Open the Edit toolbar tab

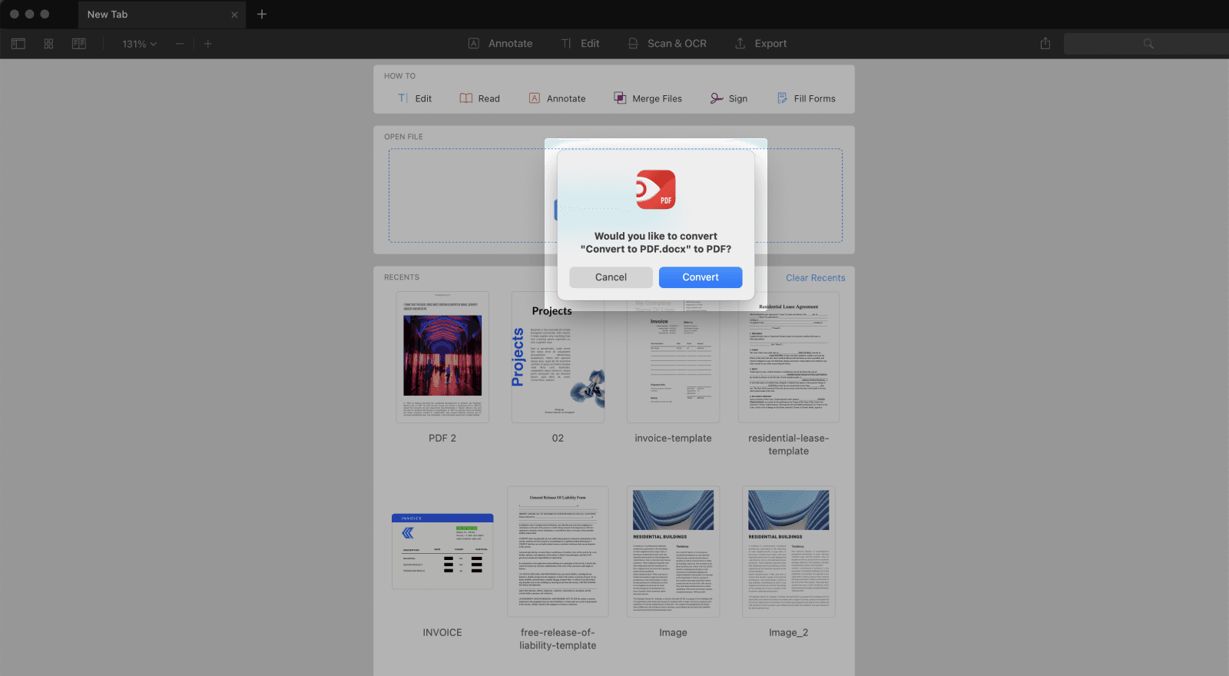pyautogui.click(x=581, y=44)
